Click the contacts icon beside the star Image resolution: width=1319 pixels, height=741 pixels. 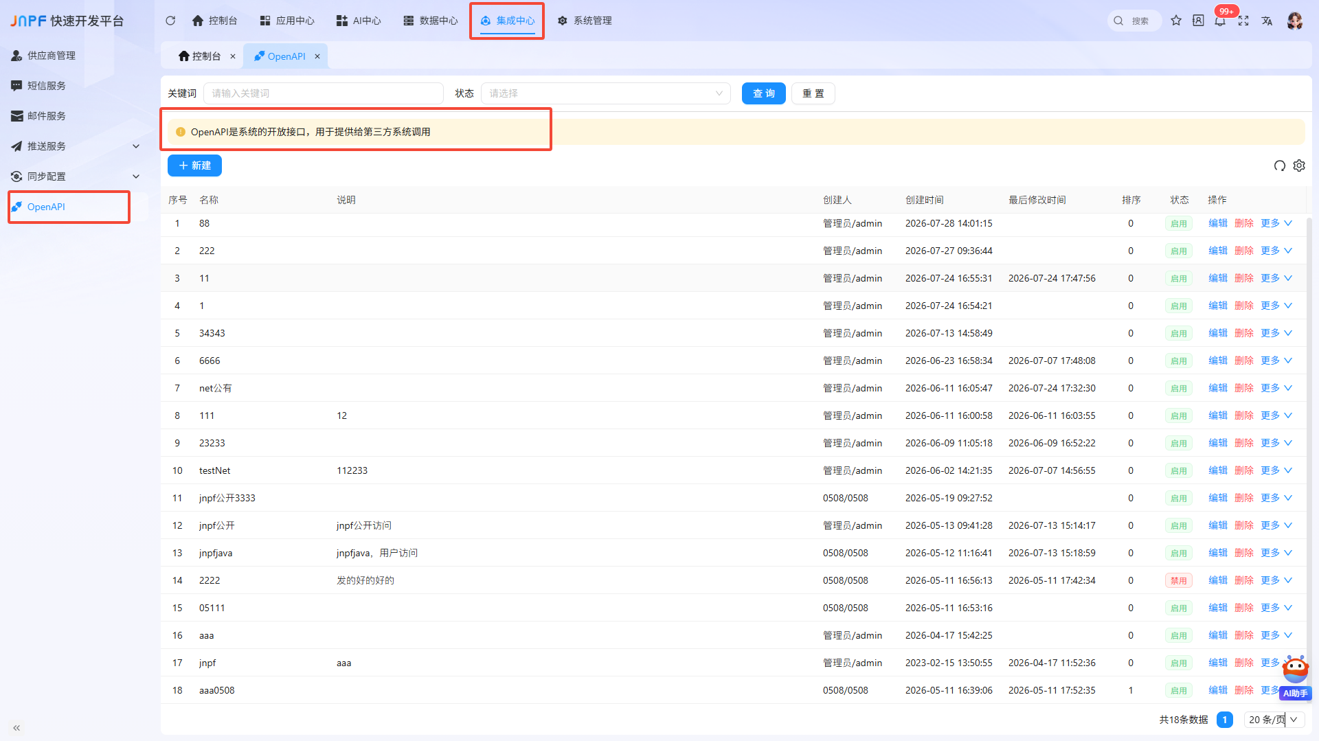1198,21
